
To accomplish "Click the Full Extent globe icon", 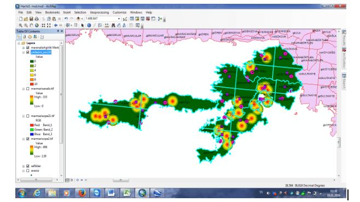I will pos(37,26).
